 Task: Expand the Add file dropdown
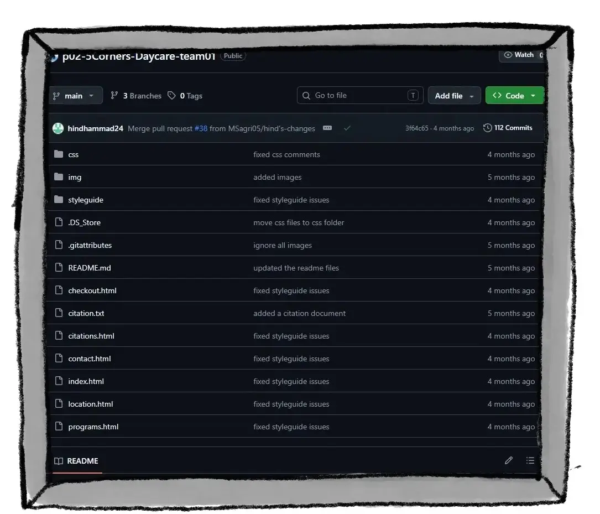(454, 96)
